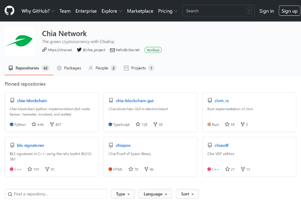Open the fork icon on chiapos showing 46
301x201 pixels.
tap(146, 169)
